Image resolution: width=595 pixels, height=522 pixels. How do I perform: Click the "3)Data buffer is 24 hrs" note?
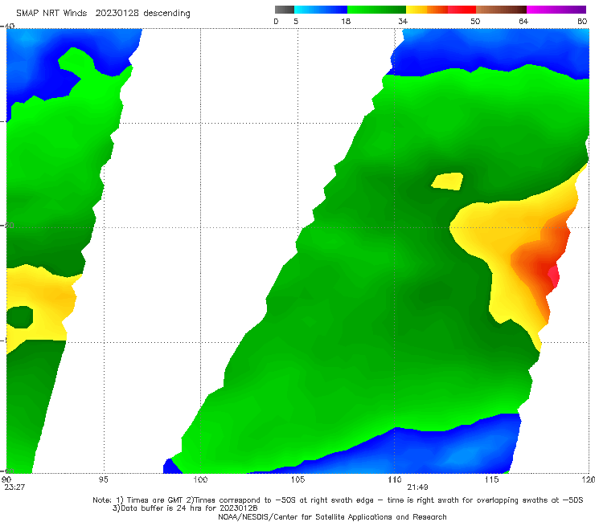click(185, 508)
